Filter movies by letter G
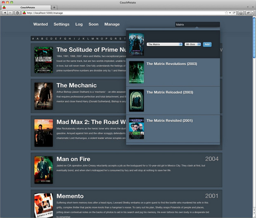Image resolution: width=256 pixels, height=218 pixels. tap(65, 39)
